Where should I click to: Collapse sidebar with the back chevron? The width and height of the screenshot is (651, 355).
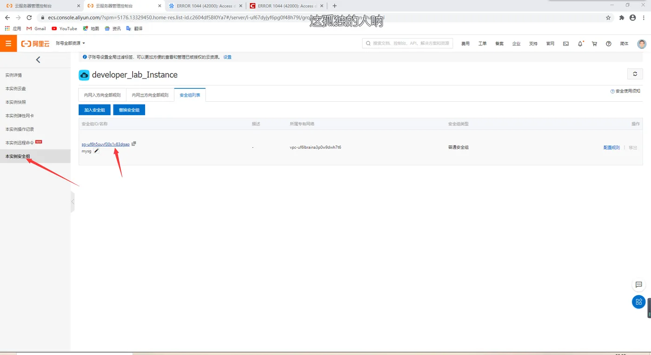click(x=38, y=59)
